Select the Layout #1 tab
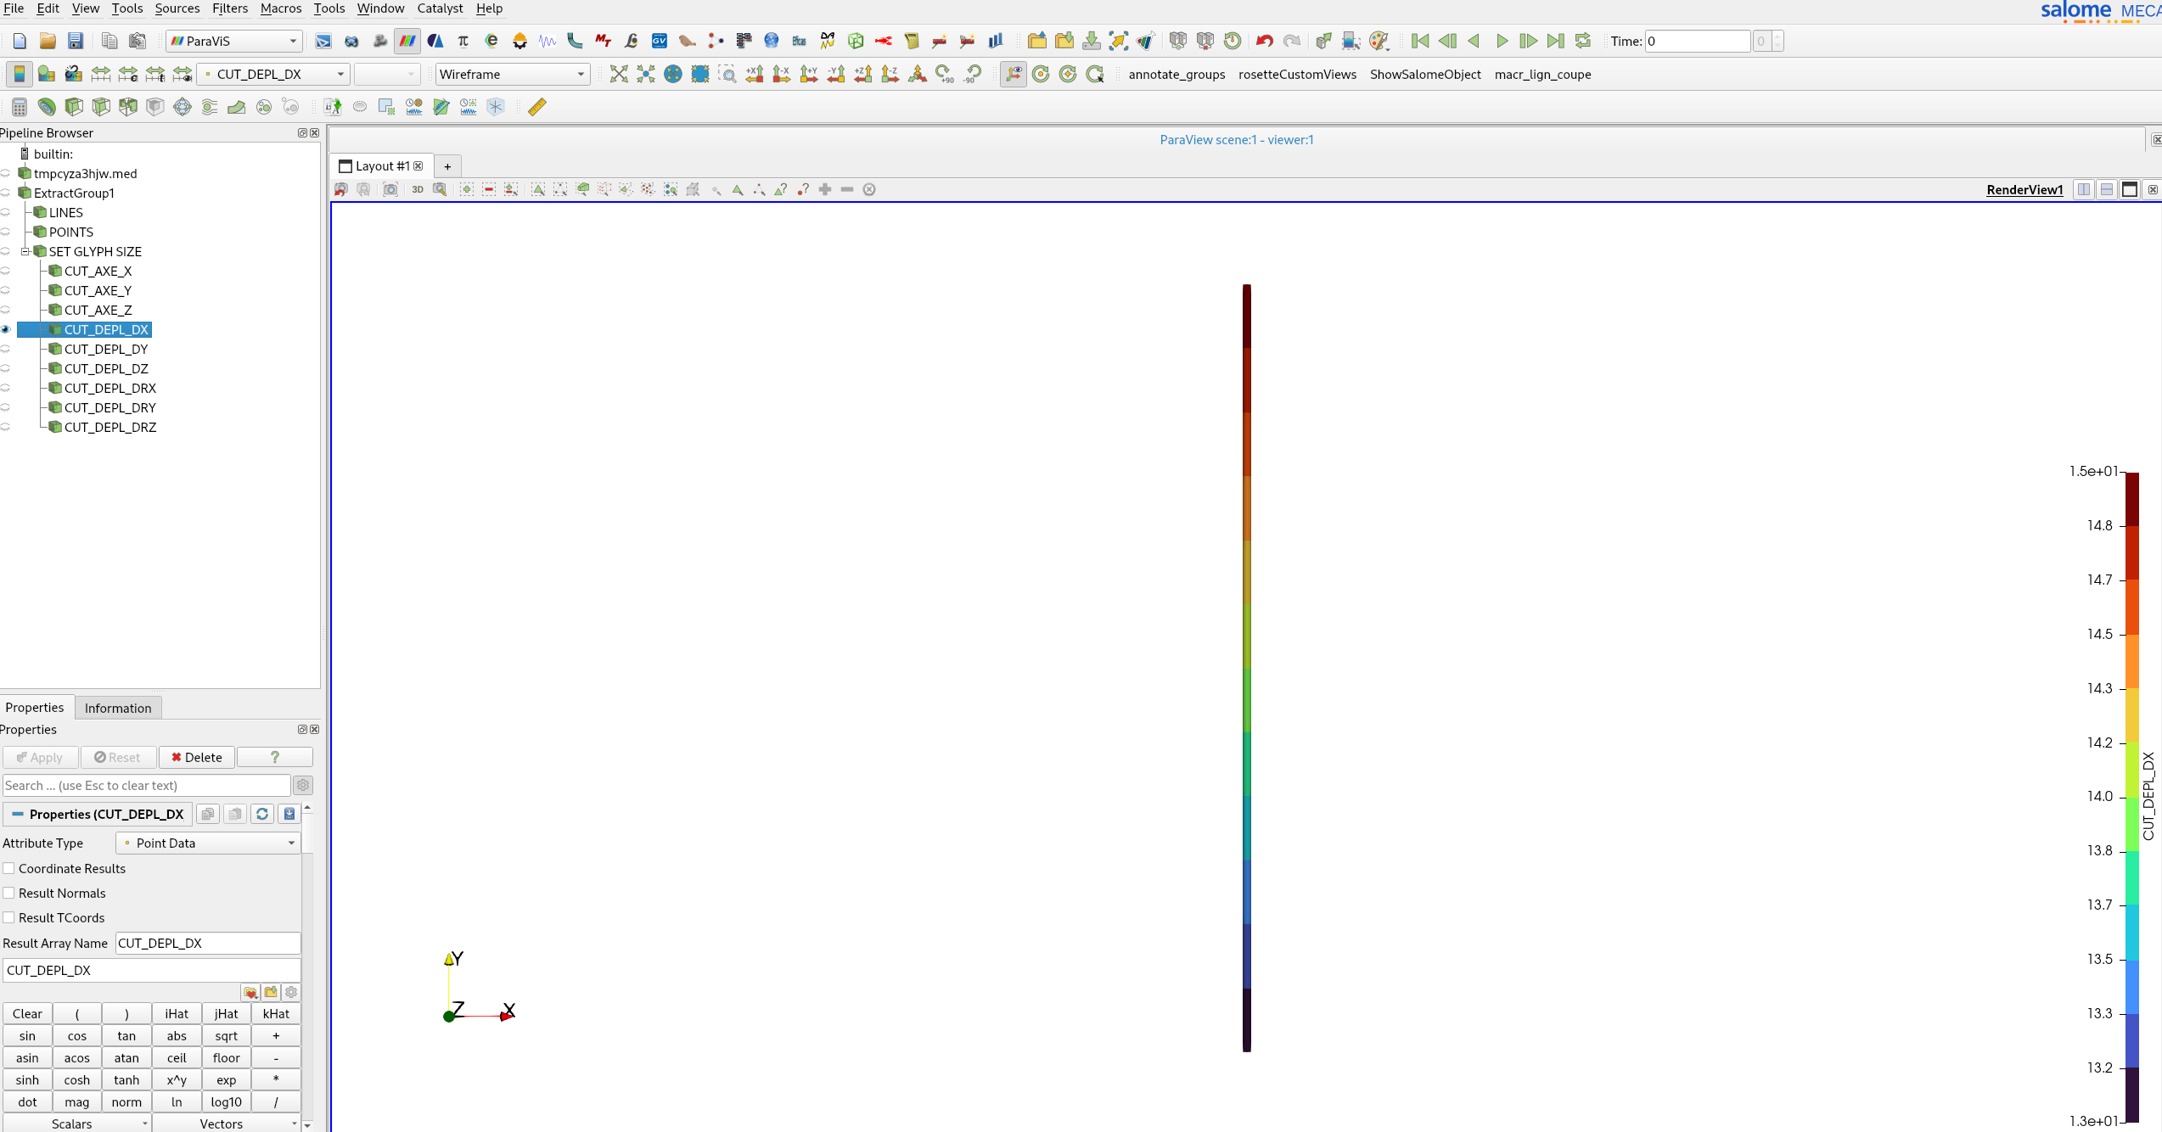Image resolution: width=2162 pixels, height=1132 pixels. (x=382, y=166)
